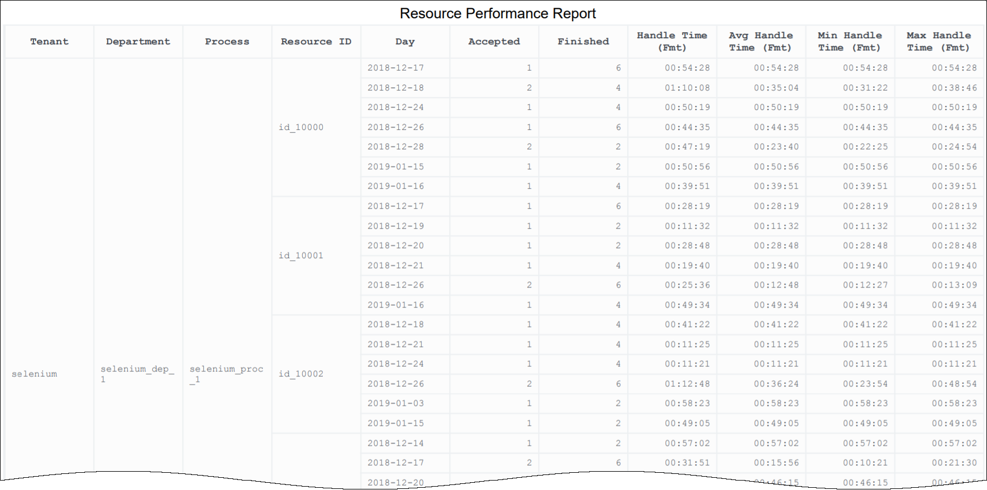Select the Max Handle Time (Fmt) header

click(x=939, y=42)
